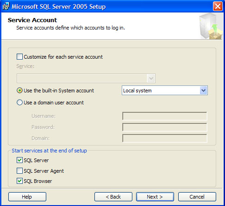
Task: Uncheck the SQL Server startup checkbox
Action: (19, 160)
